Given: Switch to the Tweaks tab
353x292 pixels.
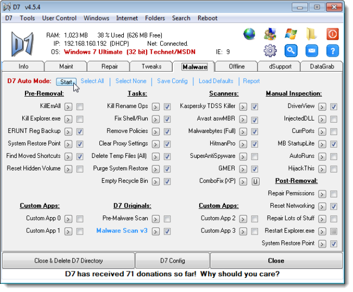Looking at the screenshot, I should coord(152,66).
